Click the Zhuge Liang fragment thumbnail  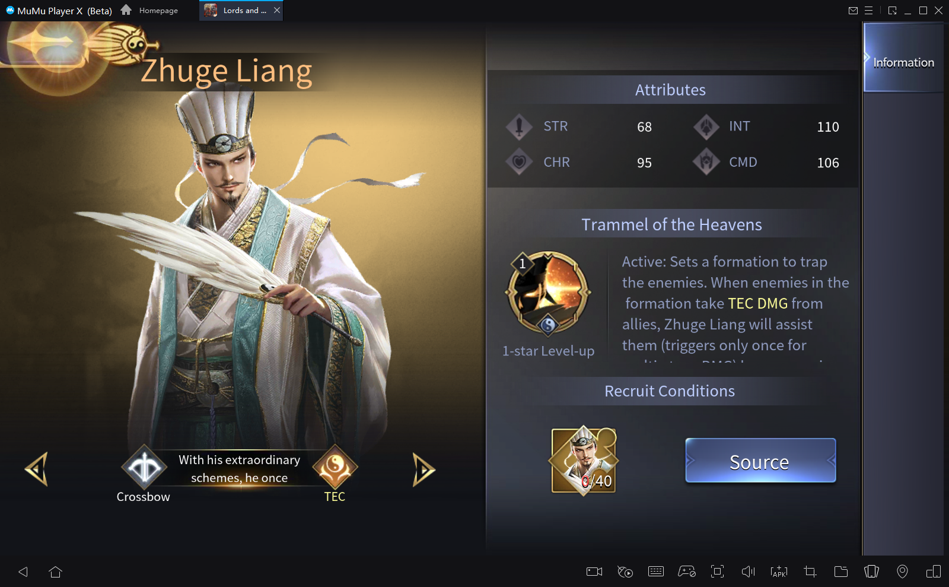tap(584, 460)
